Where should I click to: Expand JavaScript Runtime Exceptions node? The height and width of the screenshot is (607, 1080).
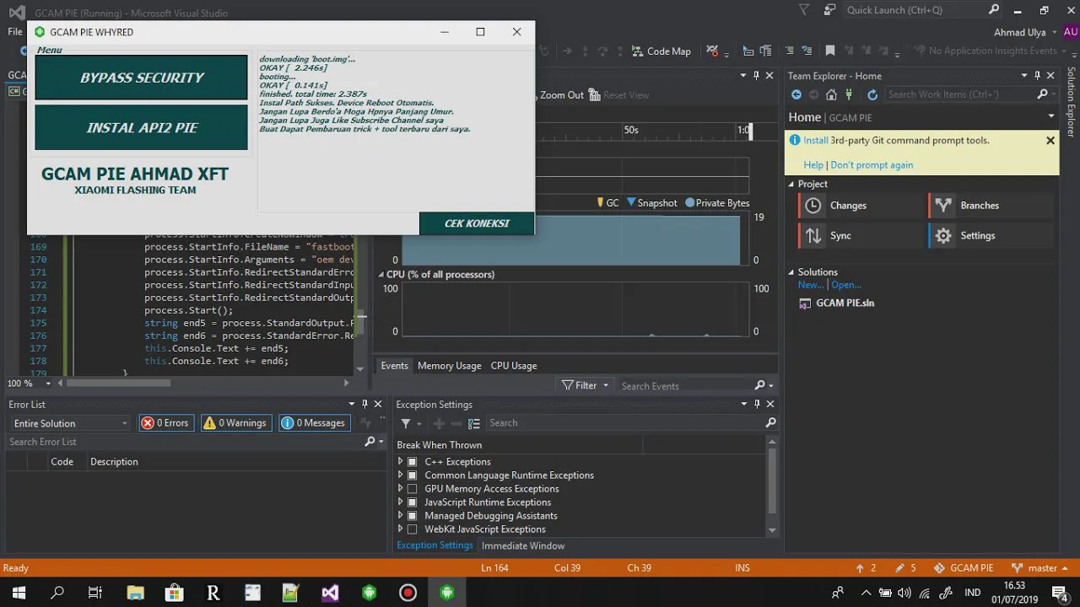401,502
